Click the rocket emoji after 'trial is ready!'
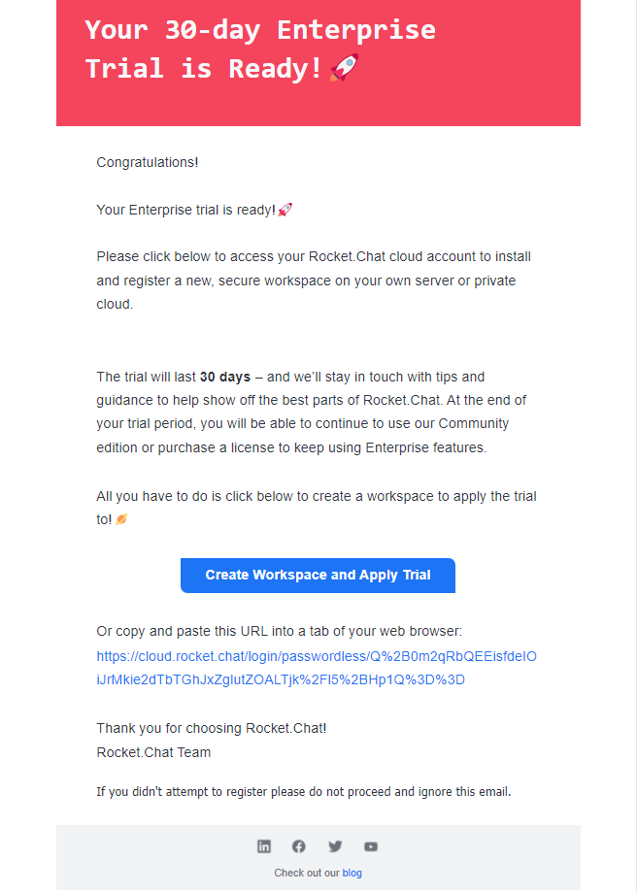The width and height of the screenshot is (637, 892). click(285, 210)
